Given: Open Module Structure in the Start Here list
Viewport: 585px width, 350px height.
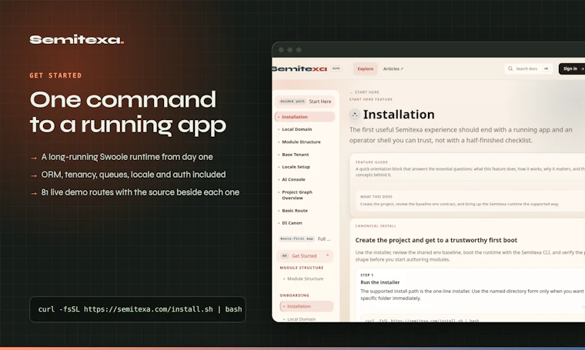Looking at the screenshot, I should (x=301, y=142).
